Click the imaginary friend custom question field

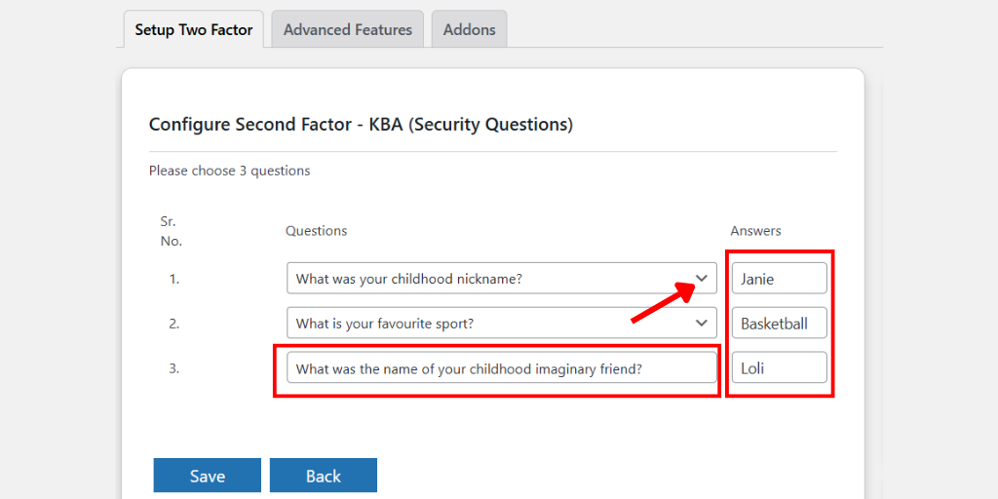(502, 367)
